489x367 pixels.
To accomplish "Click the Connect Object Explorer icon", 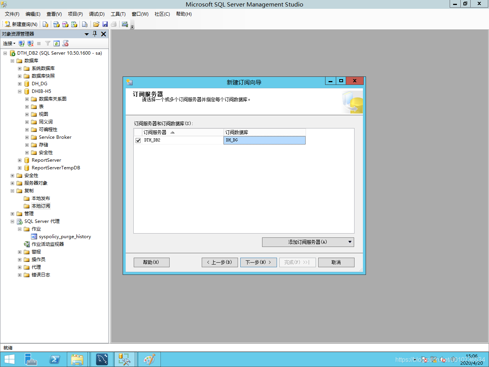I will (21, 43).
